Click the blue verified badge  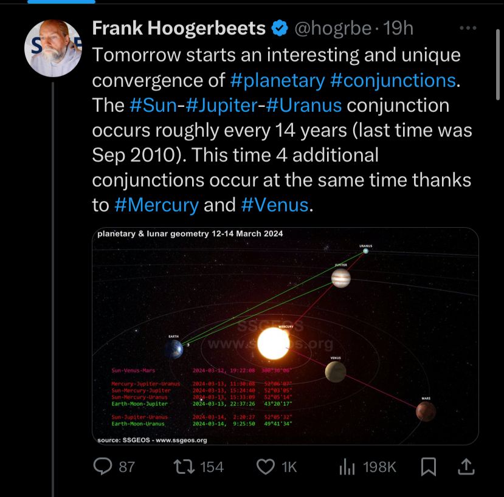click(x=279, y=29)
